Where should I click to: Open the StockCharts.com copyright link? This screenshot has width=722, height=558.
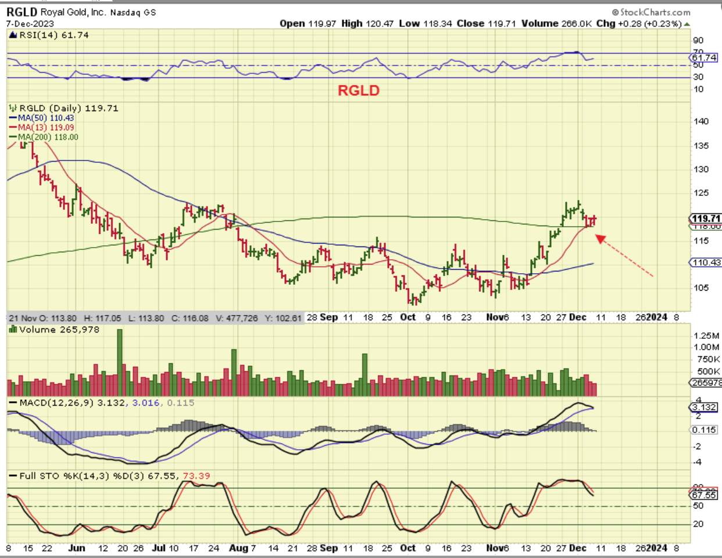[x=651, y=12]
